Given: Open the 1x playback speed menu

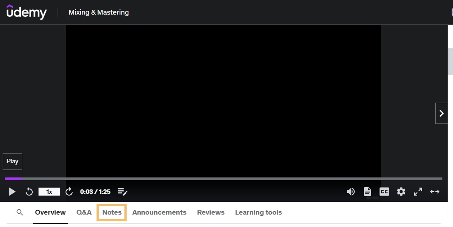Looking at the screenshot, I should pyautogui.click(x=49, y=192).
